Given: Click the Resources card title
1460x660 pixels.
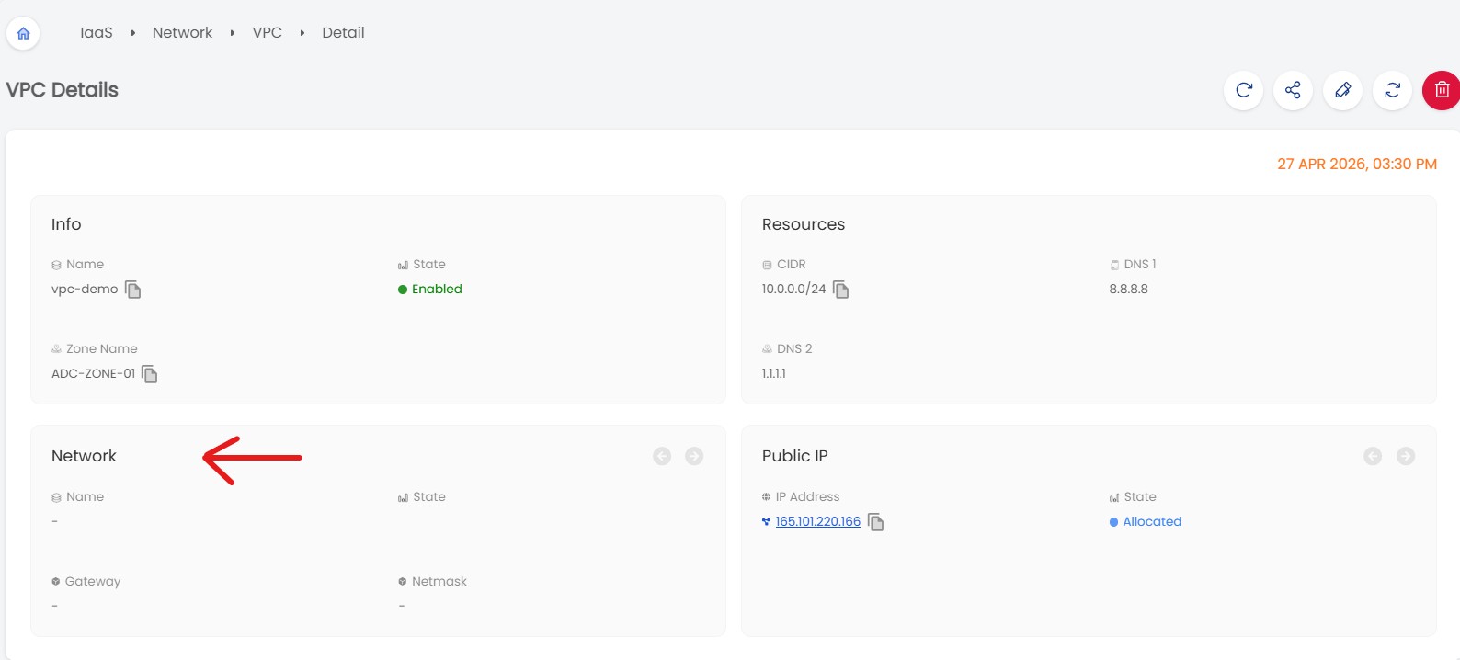Looking at the screenshot, I should pyautogui.click(x=804, y=224).
